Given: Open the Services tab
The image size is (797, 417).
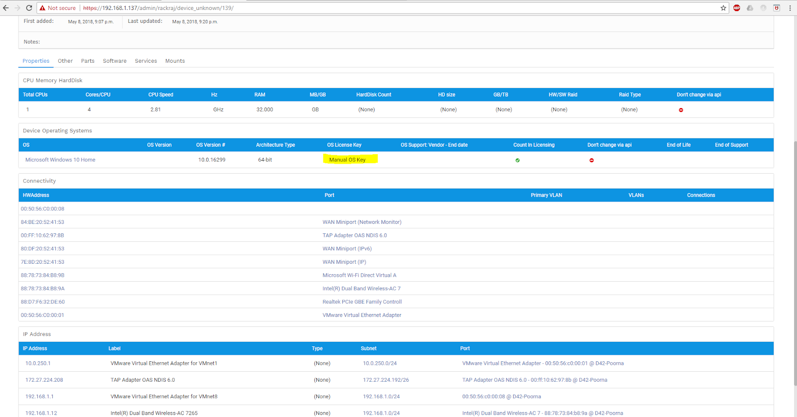Looking at the screenshot, I should (146, 61).
